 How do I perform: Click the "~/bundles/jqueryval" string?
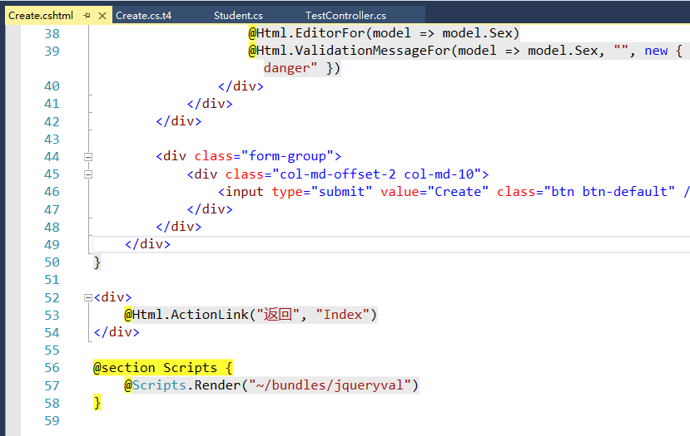(x=329, y=385)
